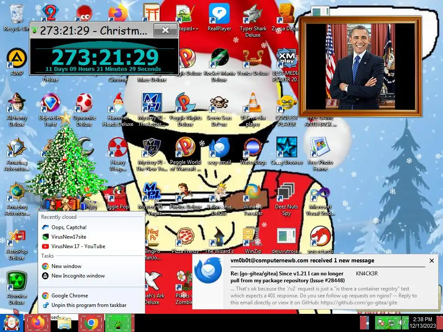Viewport: 443px width, 332px height.
Task: Open Mystery PI The Lottery icon
Action: point(152,109)
